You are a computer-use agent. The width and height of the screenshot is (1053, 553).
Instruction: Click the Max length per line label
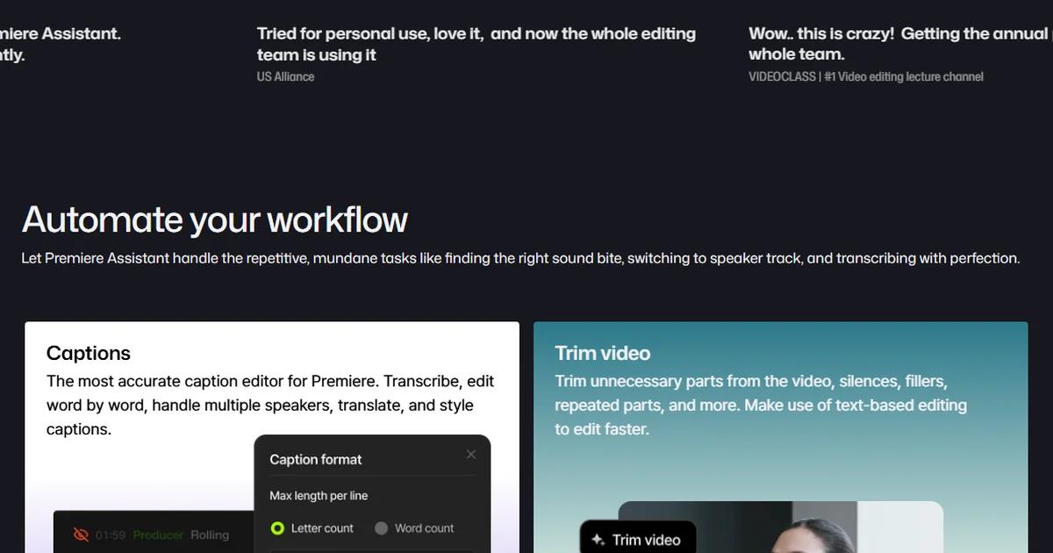(x=319, y=496)
